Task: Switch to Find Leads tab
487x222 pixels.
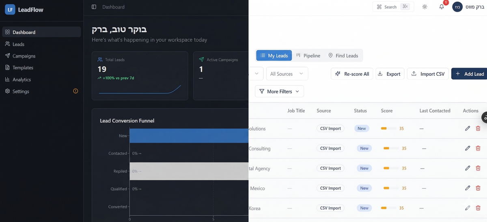Action: 343,55
